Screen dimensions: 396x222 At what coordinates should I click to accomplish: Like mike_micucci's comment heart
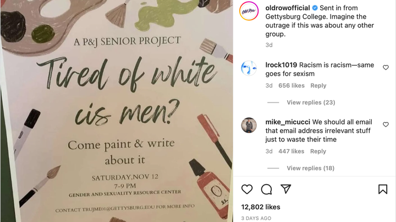tap(386, 124)
